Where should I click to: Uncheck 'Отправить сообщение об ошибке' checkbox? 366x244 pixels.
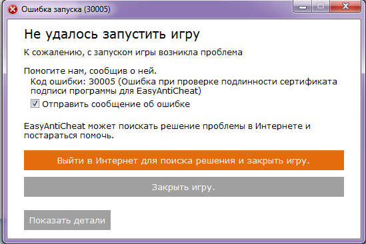point(35,103)
